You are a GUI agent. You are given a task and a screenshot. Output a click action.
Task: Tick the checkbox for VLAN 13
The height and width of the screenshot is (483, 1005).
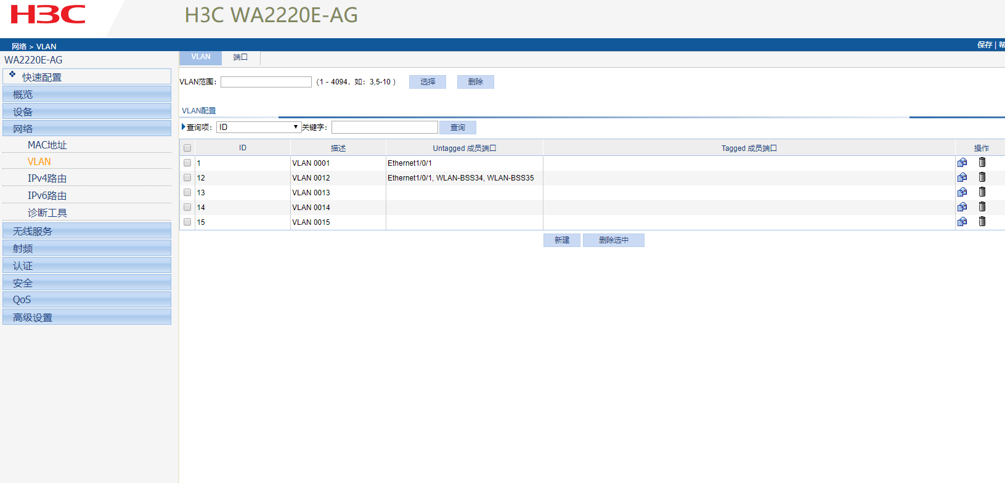[187, 192]
